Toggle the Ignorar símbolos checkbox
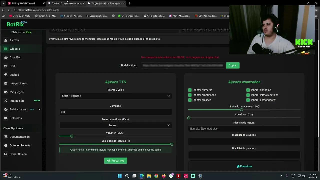The width and height of the screenshot is (320, 180). 248,90
